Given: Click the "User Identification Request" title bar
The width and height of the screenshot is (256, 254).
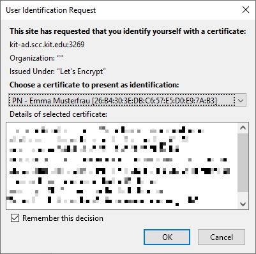Looking at the screenshot, I should tap(51, 10).
